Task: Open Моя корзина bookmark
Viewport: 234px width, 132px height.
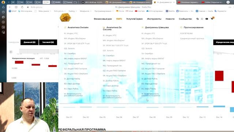Action: [x=25, y=11]
